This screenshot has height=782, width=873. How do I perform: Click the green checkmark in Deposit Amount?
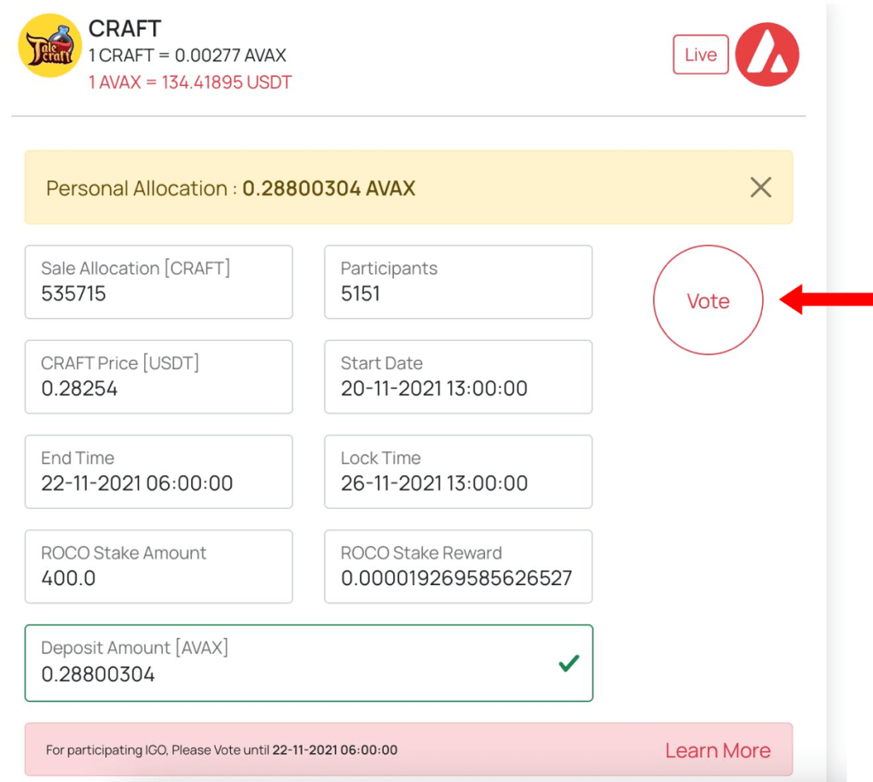pos(569,663)
